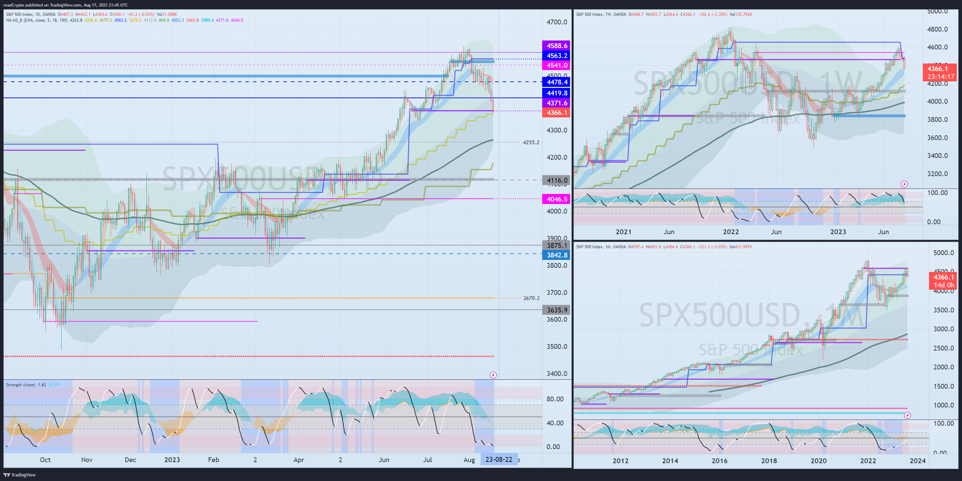
Task: Click 'Feb' on the daily time axis
Action: (214, 460)
